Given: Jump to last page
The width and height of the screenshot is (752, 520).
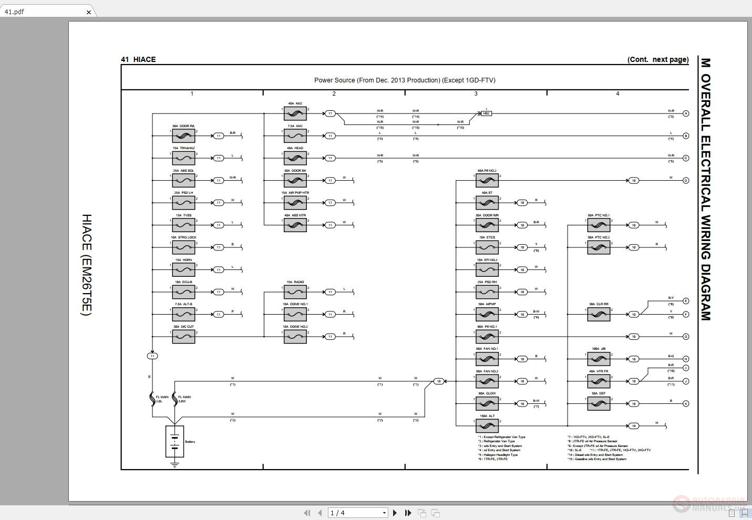Looking at the screenshot, I should tap(408, 513).
